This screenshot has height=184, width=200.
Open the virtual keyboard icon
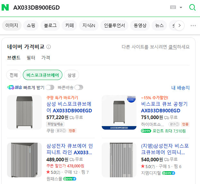coord(173,7)
